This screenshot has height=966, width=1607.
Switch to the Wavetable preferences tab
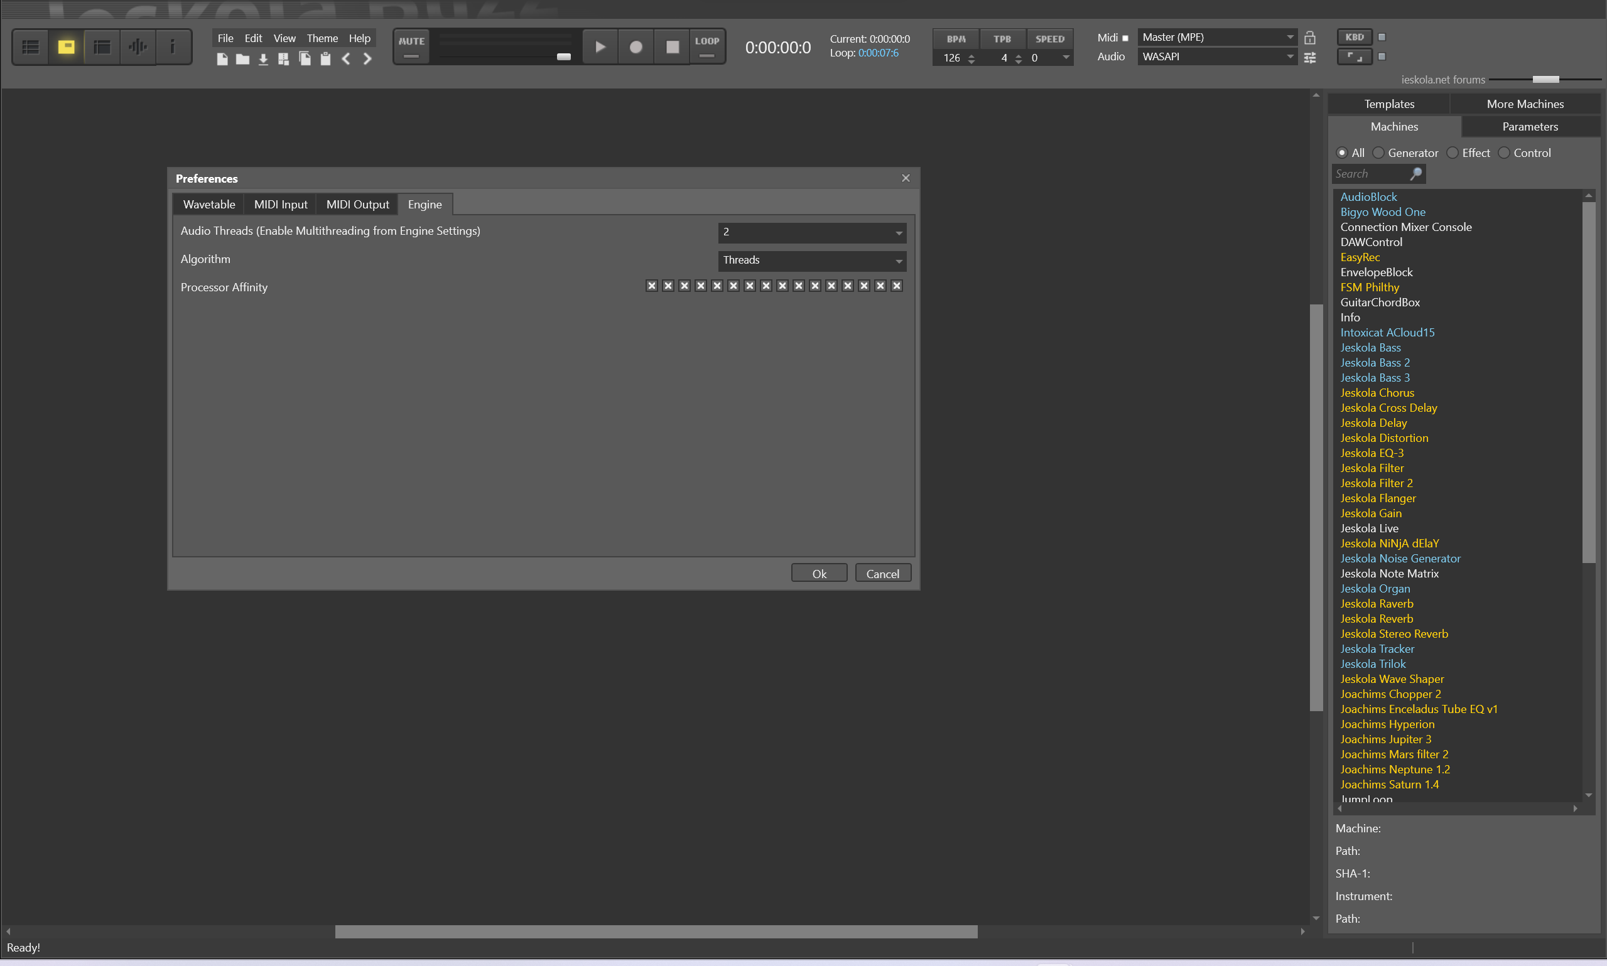coord(209,205)
